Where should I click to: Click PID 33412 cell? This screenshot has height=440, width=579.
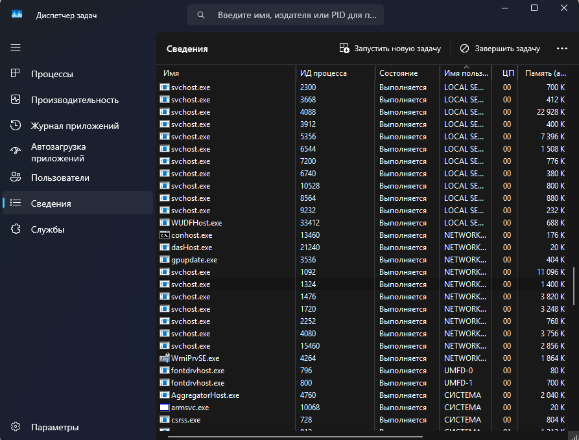tap(310, 223)
